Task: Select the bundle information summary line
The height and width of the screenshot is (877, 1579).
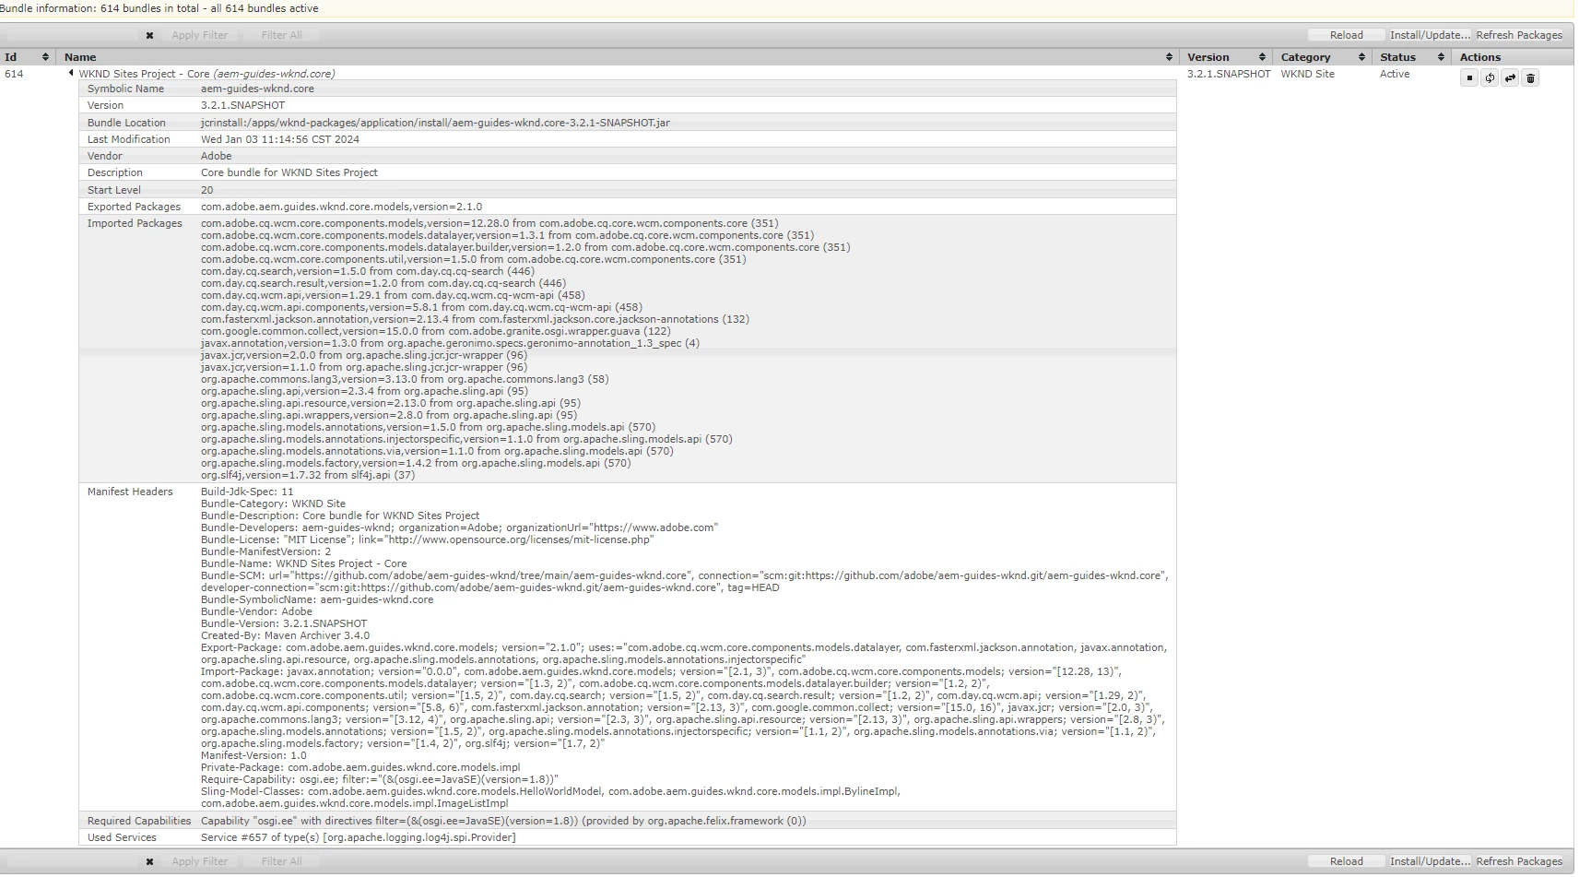Action: point(159,8)
